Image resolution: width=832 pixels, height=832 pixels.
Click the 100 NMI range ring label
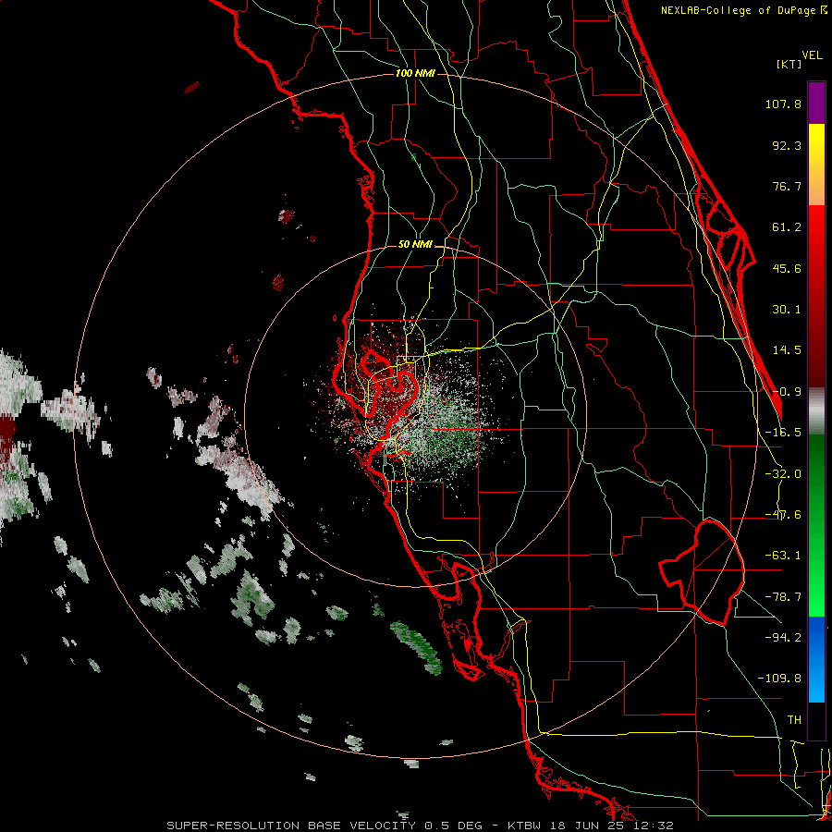point(415,73)
